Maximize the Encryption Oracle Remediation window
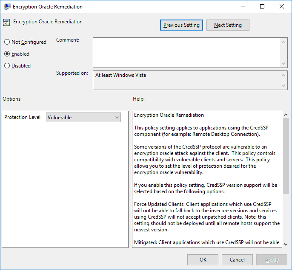 click(x=262, y=7)
